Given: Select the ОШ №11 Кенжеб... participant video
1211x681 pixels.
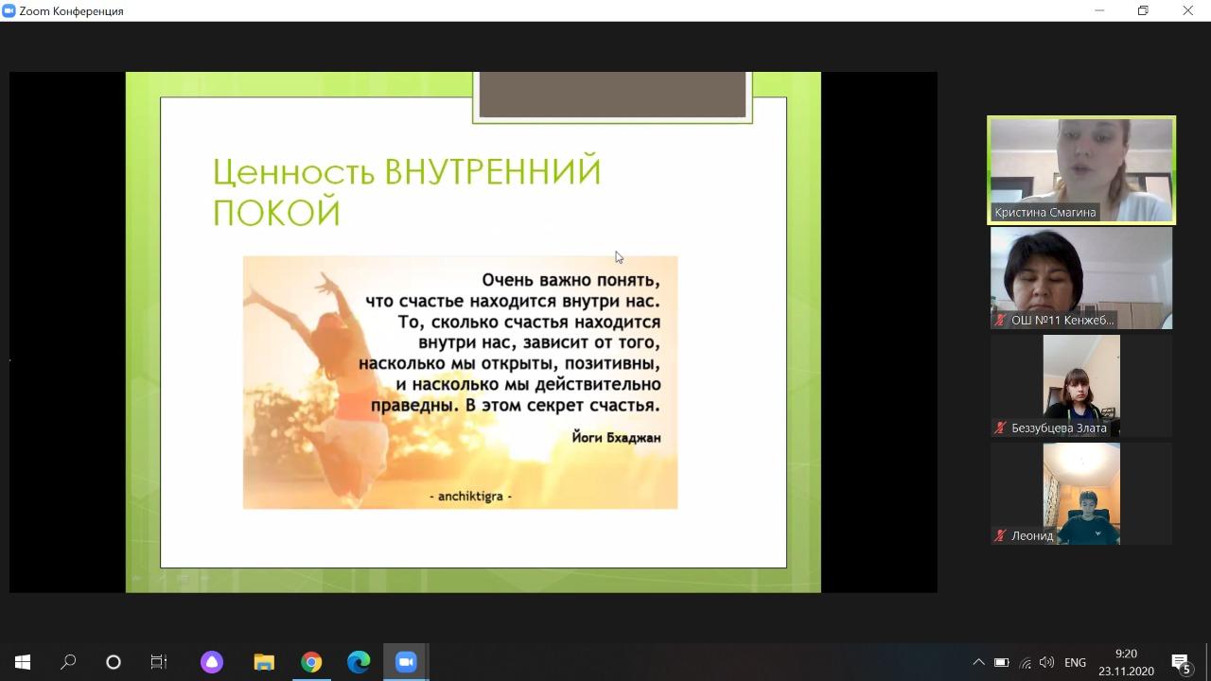Looking at the screenshot, I should (x=1081, y=277).
